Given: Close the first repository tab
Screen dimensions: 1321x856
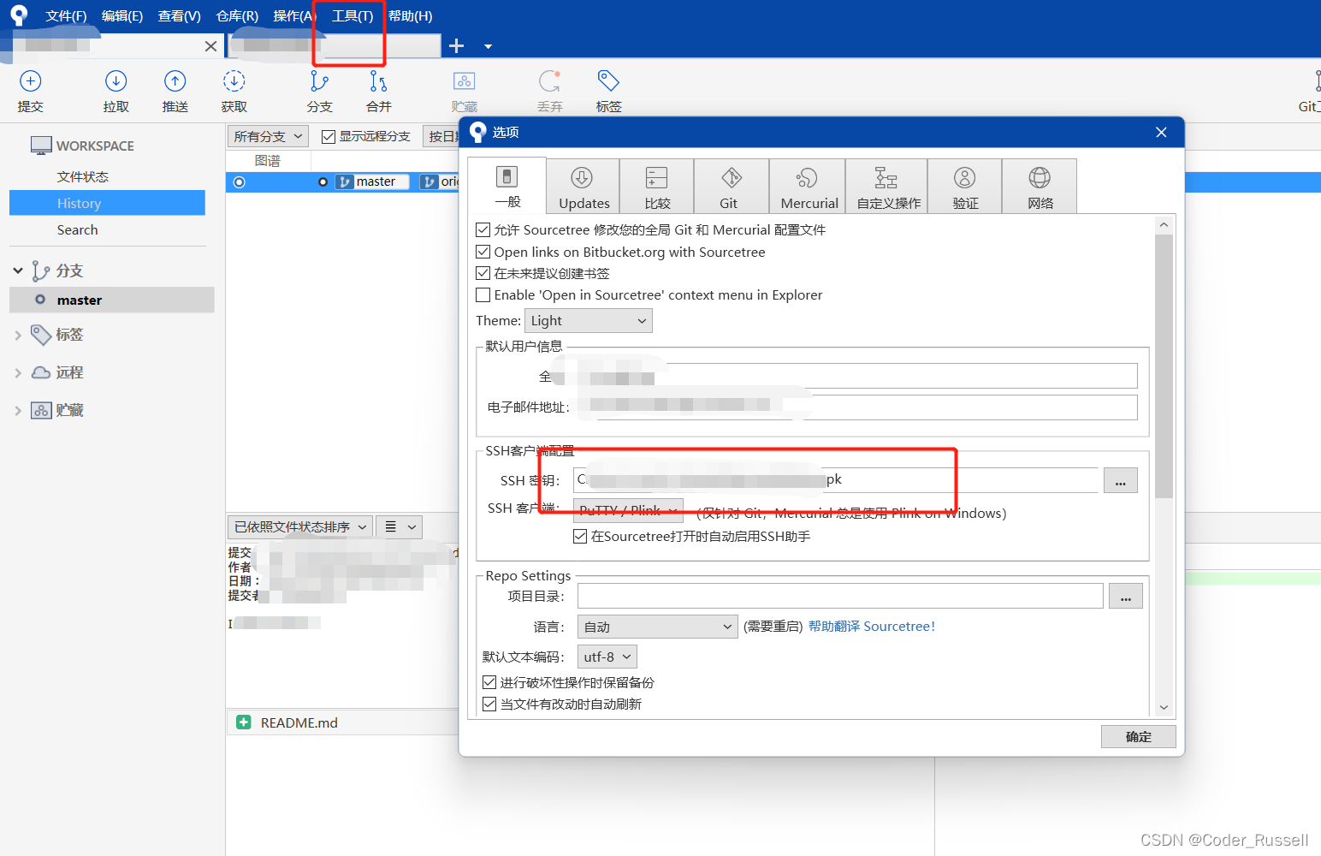Looking at the screenshot, I should pyautogui.click(x=210, y=46).
